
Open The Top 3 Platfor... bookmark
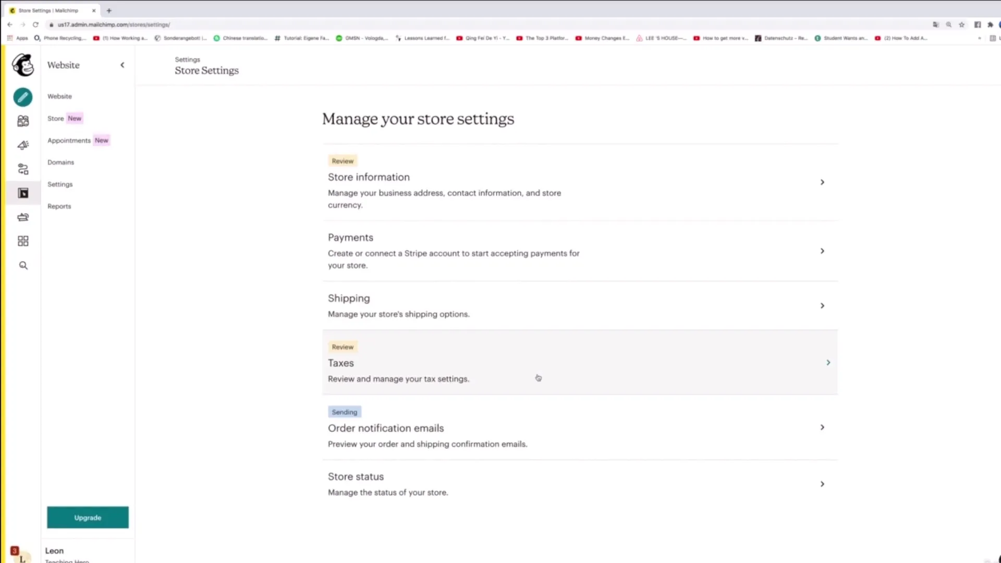pyautogui.click(x=542, y=38)
